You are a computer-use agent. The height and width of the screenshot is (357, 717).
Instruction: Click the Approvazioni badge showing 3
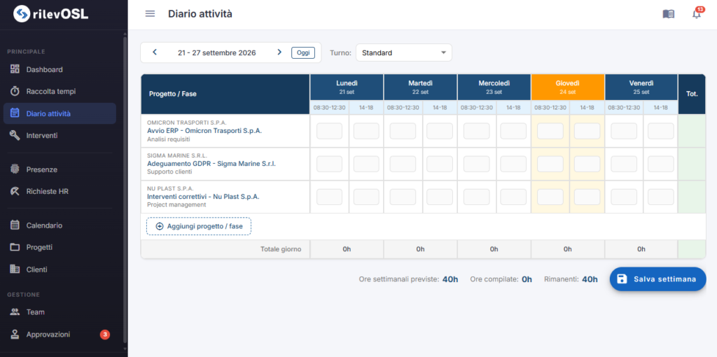coord(105,335)
